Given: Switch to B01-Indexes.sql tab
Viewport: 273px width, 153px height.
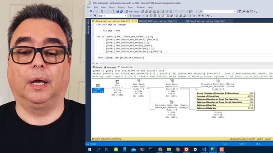Looking at the screenshot, I should point(111,21).
